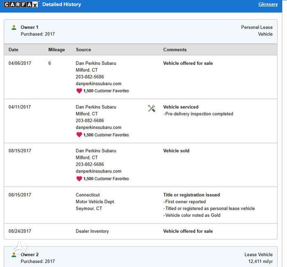
Task: Click '1,500 Customer Favorites' in 04/11/2017 row
Action: pyautogui.click(x=106, y=135)
